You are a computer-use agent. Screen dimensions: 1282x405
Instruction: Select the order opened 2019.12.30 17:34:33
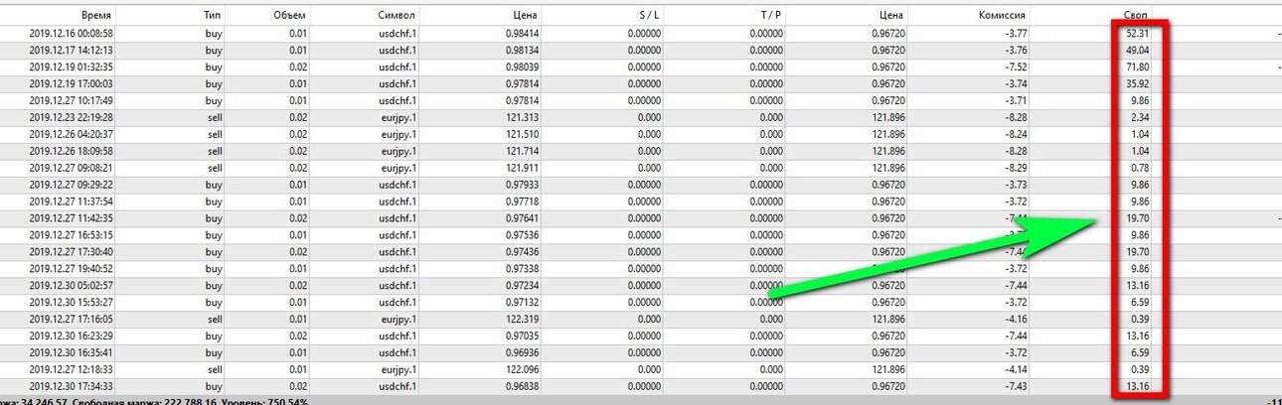pyautogui.click(x=641, y=388)
